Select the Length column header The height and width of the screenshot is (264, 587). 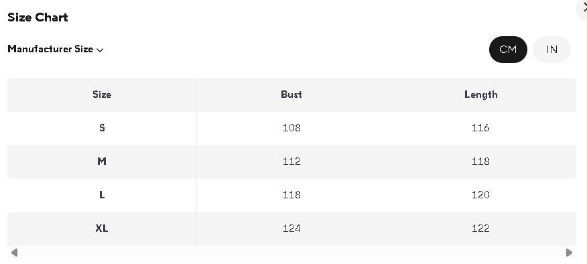[480, 94]
